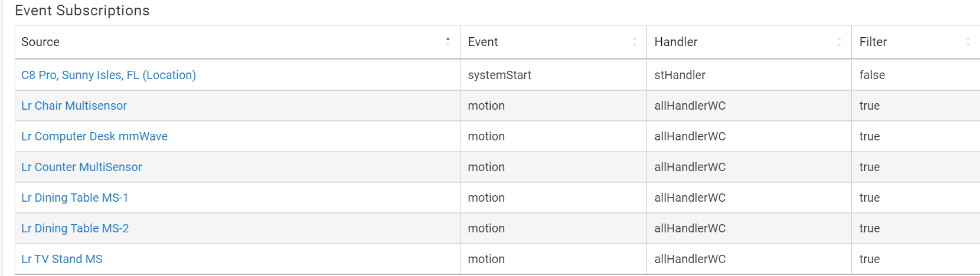Select the stHandler handler cell
The height and width of the screenshot is (276, 980).
pyautogui.click(x=680, y=75)
